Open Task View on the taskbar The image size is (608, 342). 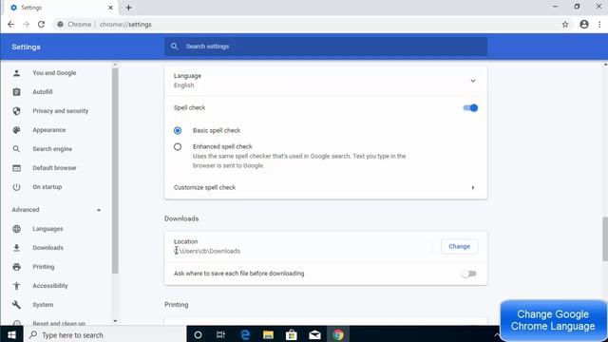220,335
